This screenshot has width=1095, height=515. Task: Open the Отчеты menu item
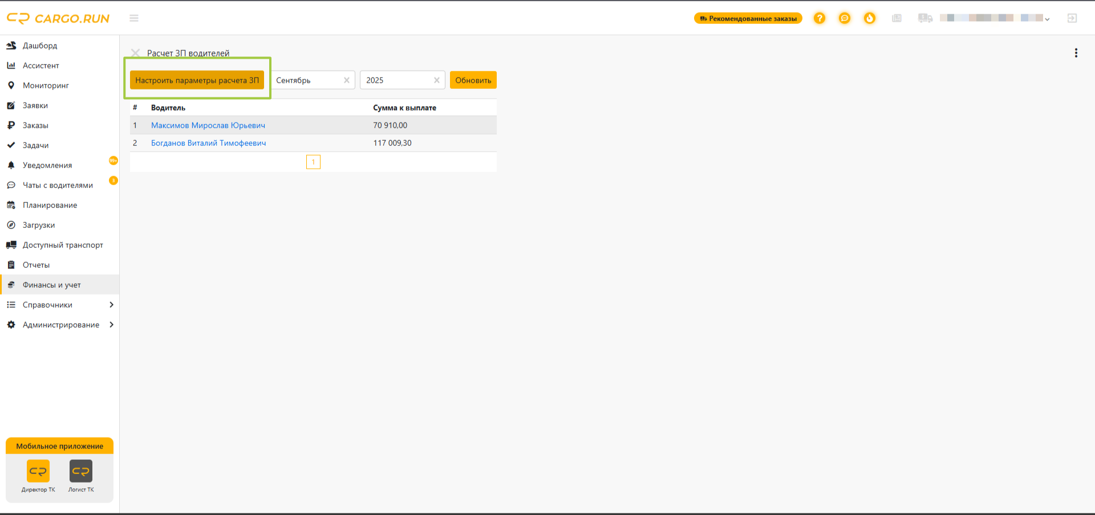tap(59, 265)
